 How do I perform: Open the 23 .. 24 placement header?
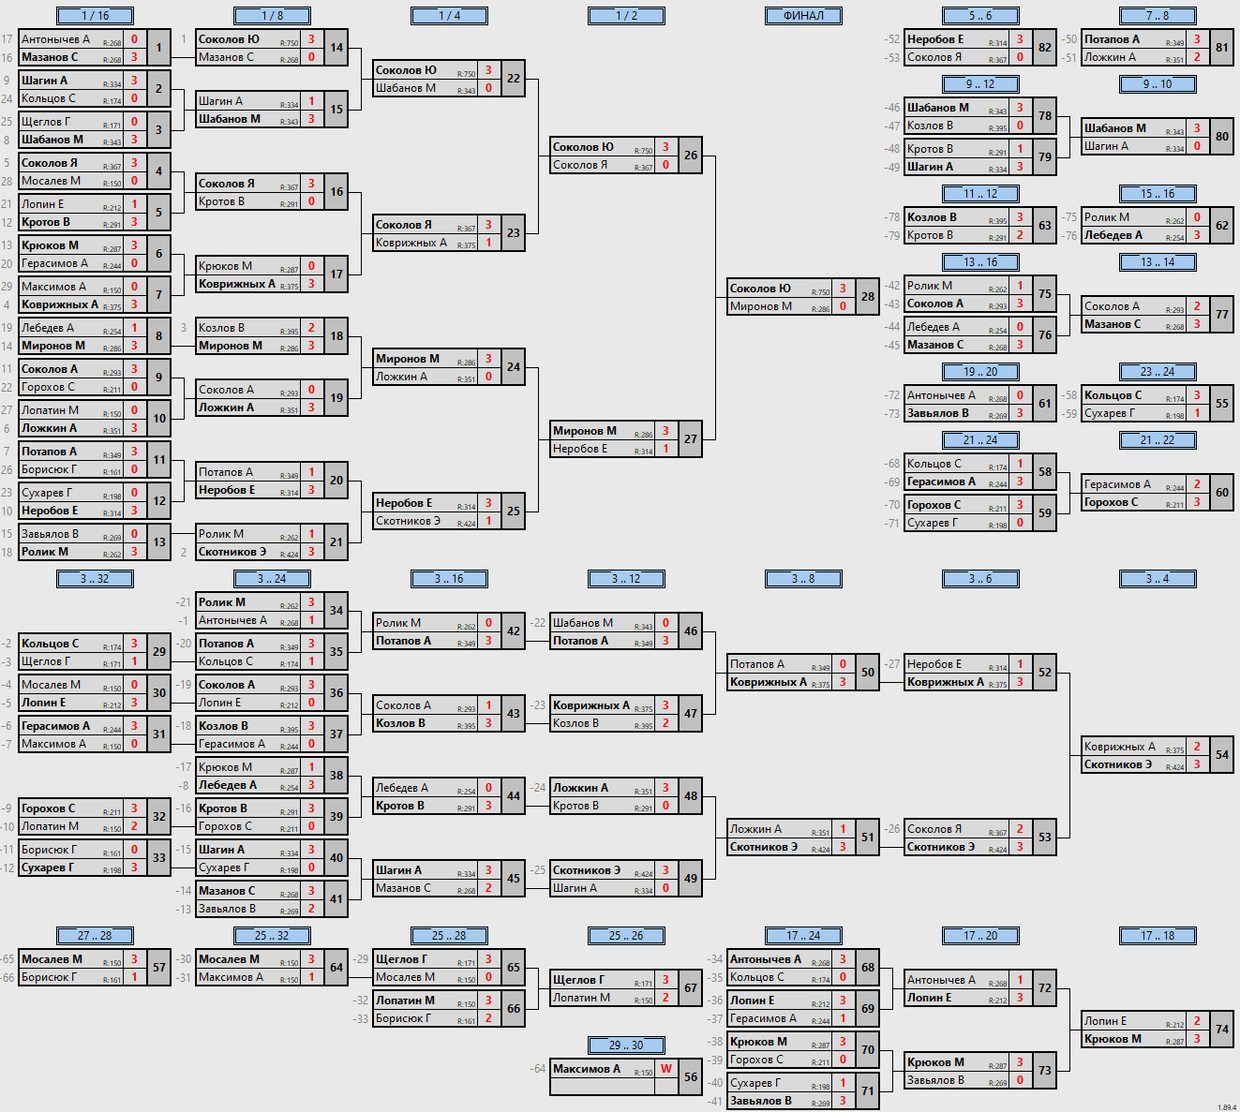click(1158, 371)
